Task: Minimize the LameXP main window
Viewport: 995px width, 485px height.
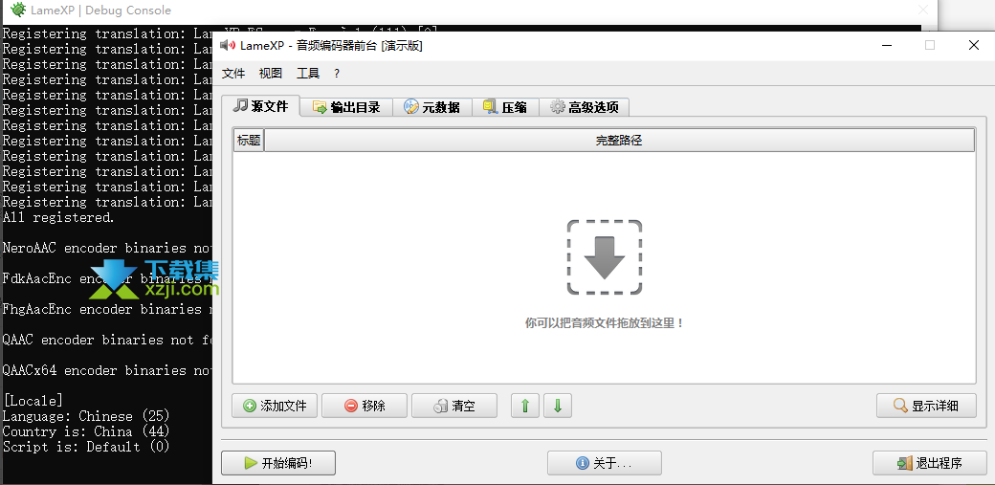Action: (x=887, y=45)
